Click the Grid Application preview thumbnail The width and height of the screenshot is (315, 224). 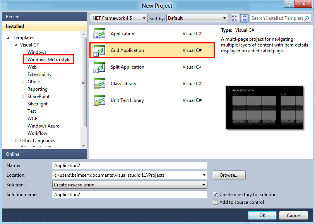click(x=264, y=107)
